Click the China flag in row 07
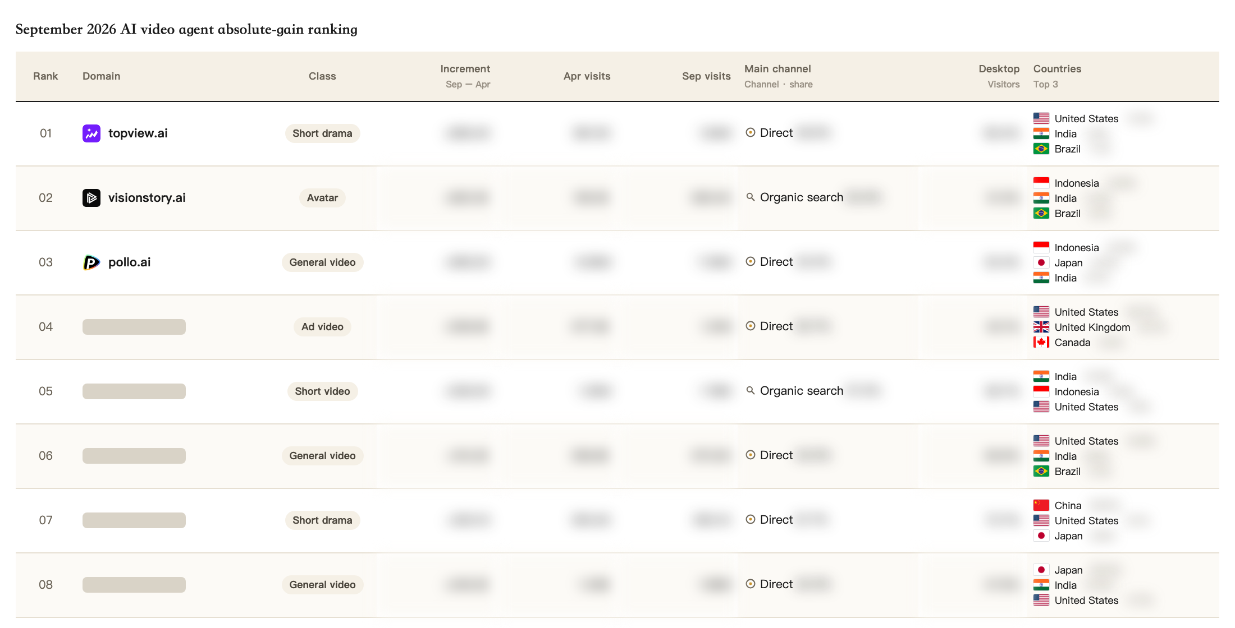 [1041, 505]
